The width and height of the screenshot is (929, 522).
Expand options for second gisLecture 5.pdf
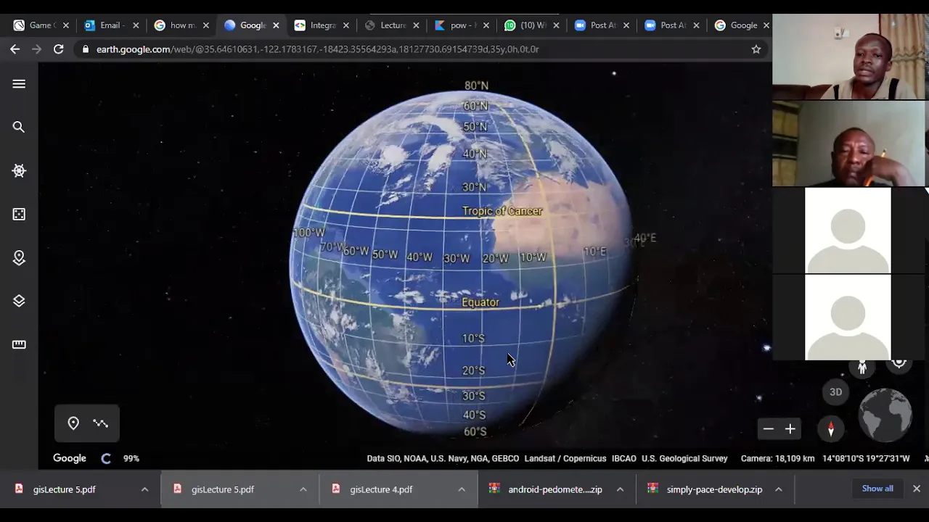303,489
